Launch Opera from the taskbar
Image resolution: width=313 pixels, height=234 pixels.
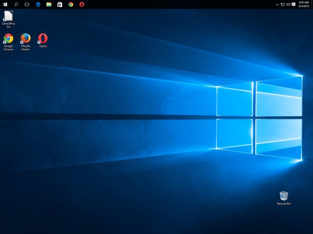coord(82,4)
